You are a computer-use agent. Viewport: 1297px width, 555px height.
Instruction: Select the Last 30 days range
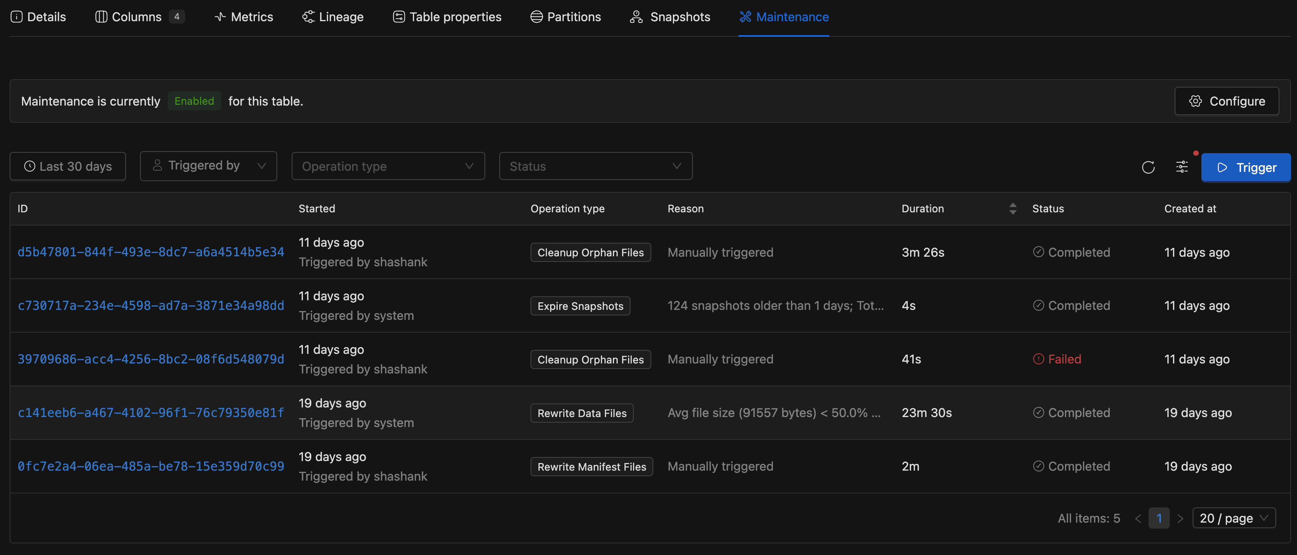pyautogui.click(x=68, y=166)
